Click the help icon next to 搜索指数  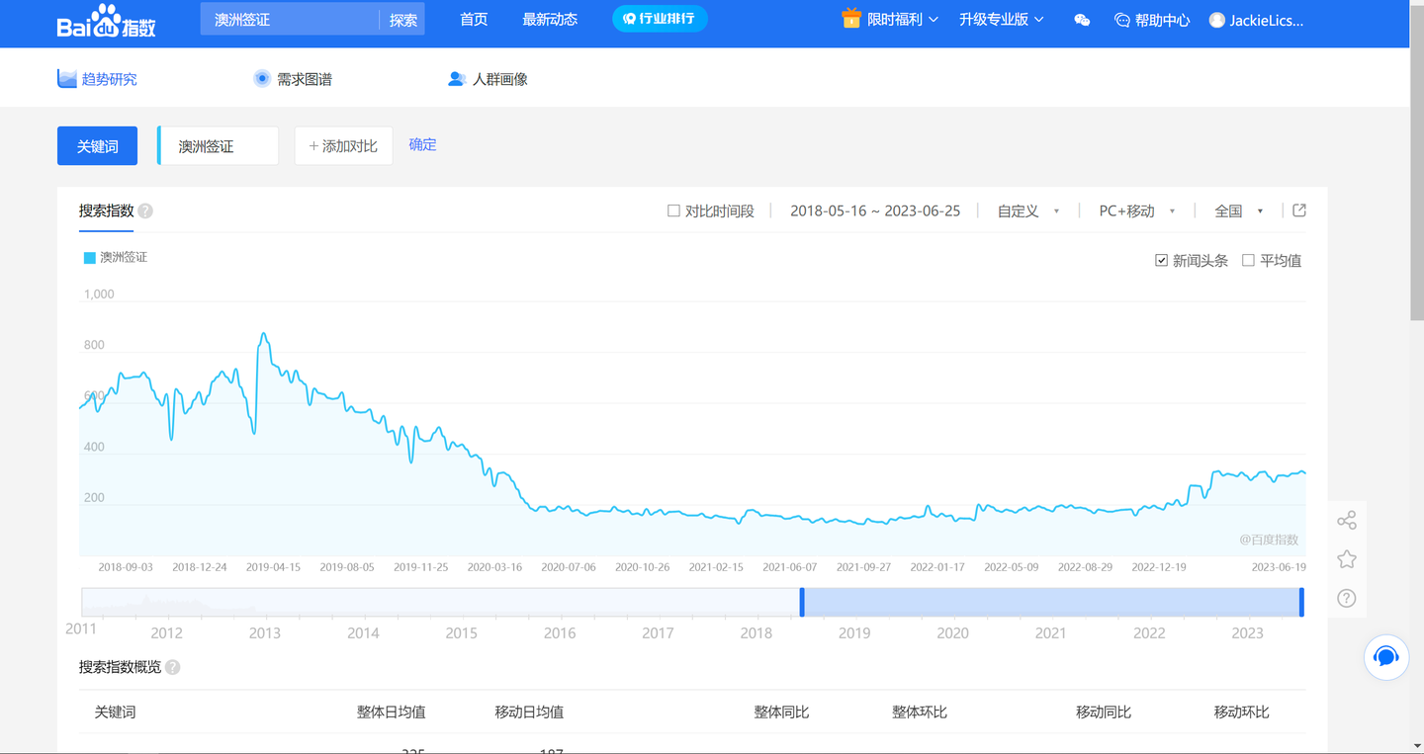coord(144,209)
